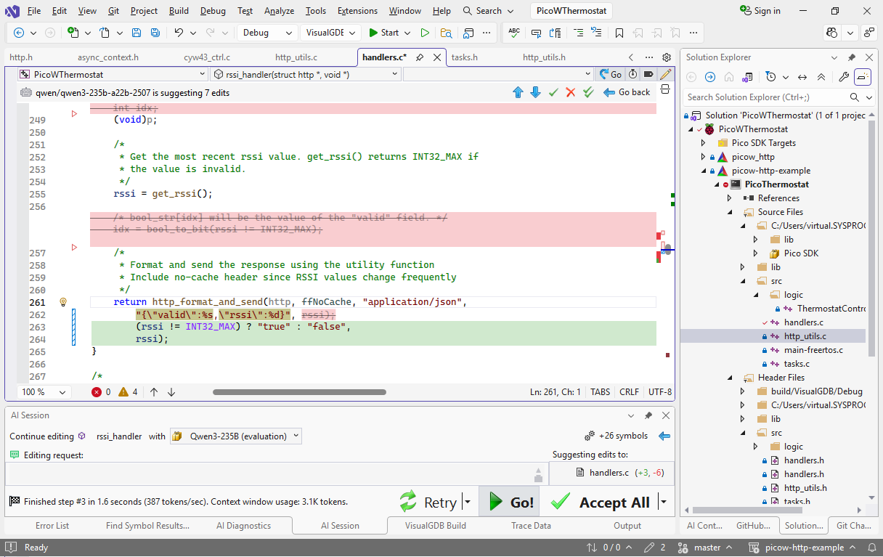The width and height of the screenshot is (883, 557).
Task: Accept all edits with the double checkmark icon
Action: tap(588, 92)
